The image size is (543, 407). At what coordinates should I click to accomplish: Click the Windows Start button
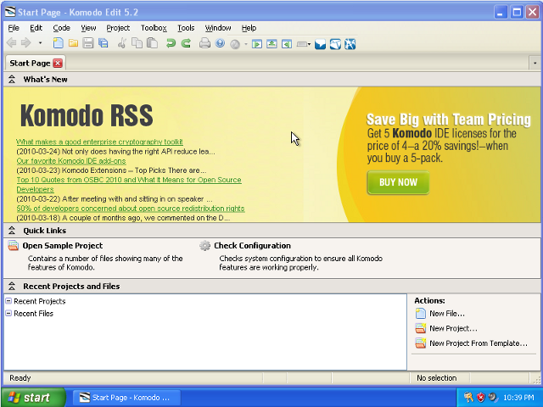(x=33, y=398)
